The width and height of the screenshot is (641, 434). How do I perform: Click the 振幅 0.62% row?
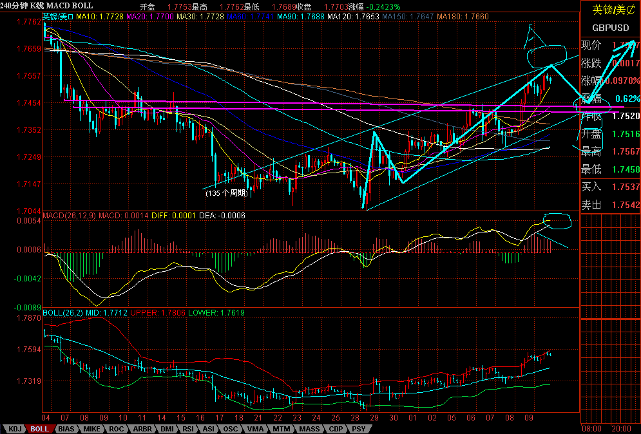tap(610, 99)
